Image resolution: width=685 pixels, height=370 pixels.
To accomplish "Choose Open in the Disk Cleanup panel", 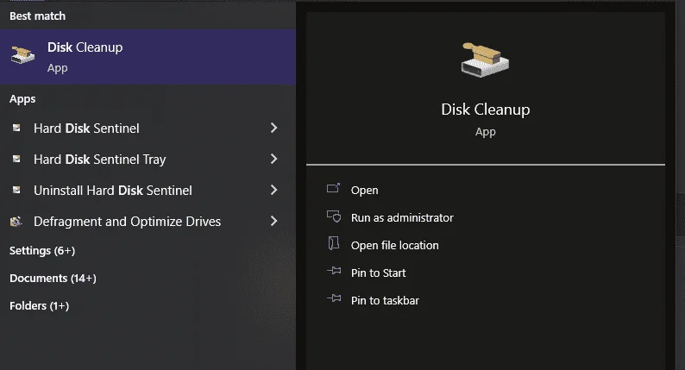I will pyautogui.click(x=364, y=190).
